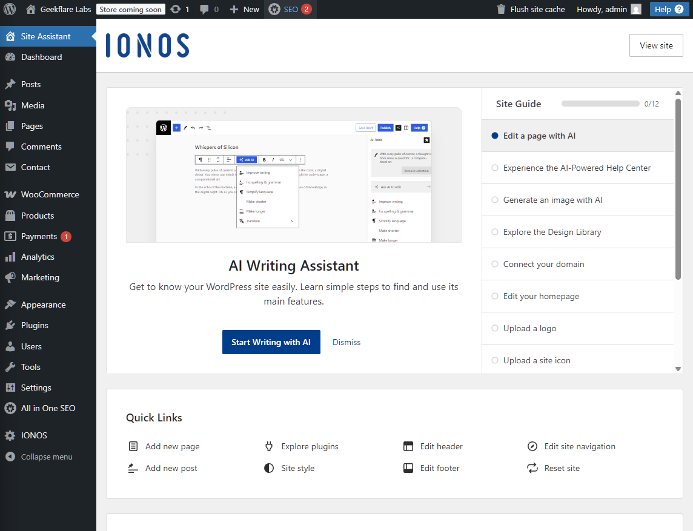This screenshot has width=693, height=531.
Task: Select WooCommerce in the sidebar menu
Action: tap(50, 194)
